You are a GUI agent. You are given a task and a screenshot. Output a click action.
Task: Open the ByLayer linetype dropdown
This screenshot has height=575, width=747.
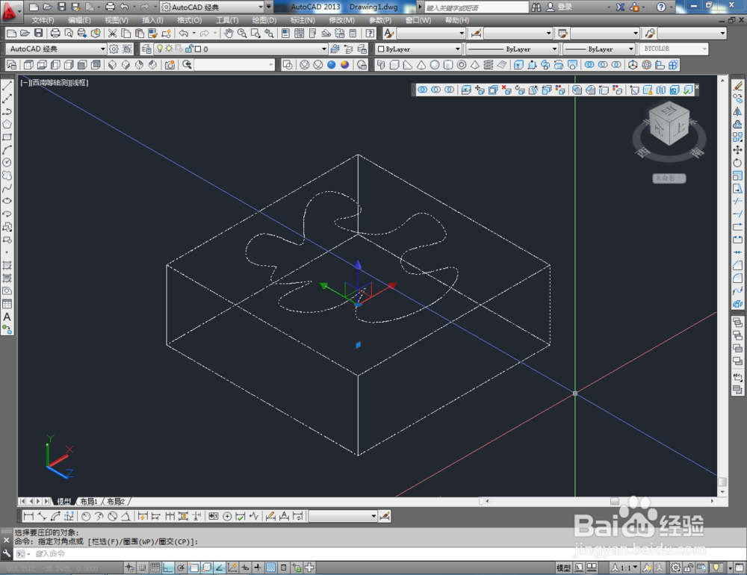pyautogui.click(x=512, y=49)
